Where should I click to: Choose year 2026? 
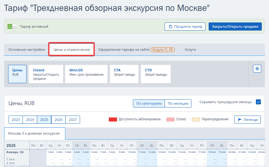coord(58,120)
